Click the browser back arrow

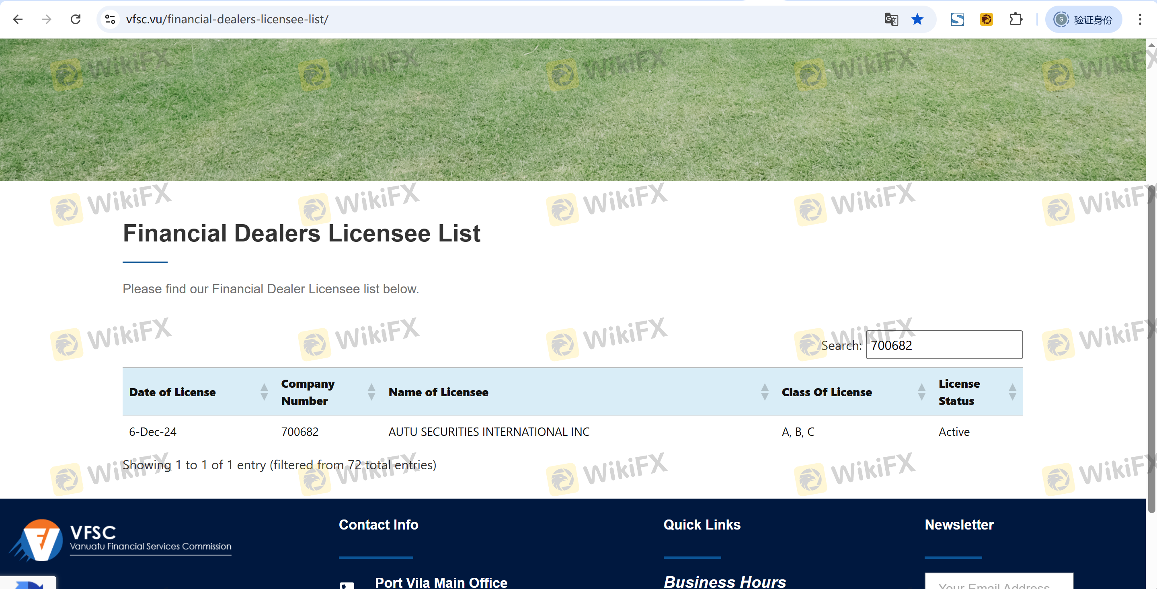tap(18, 19)
